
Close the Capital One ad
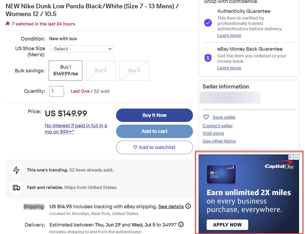296,157
